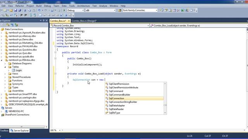Screen dimensions: 248x139
Task: Select the Server Explorer bottom tab
Action: pyautogui.click(x=20, y=131)
